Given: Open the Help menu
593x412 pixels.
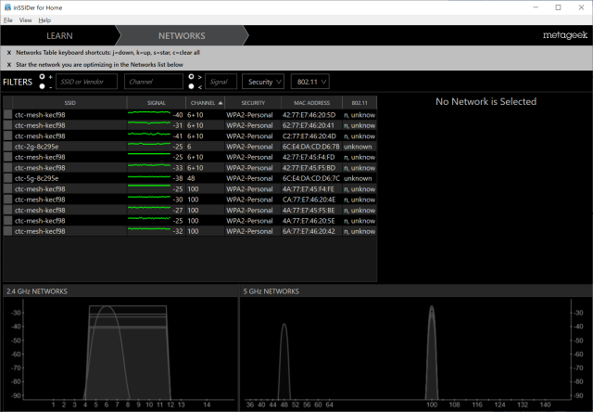Looking at the screenshot, I should point(44,20).
